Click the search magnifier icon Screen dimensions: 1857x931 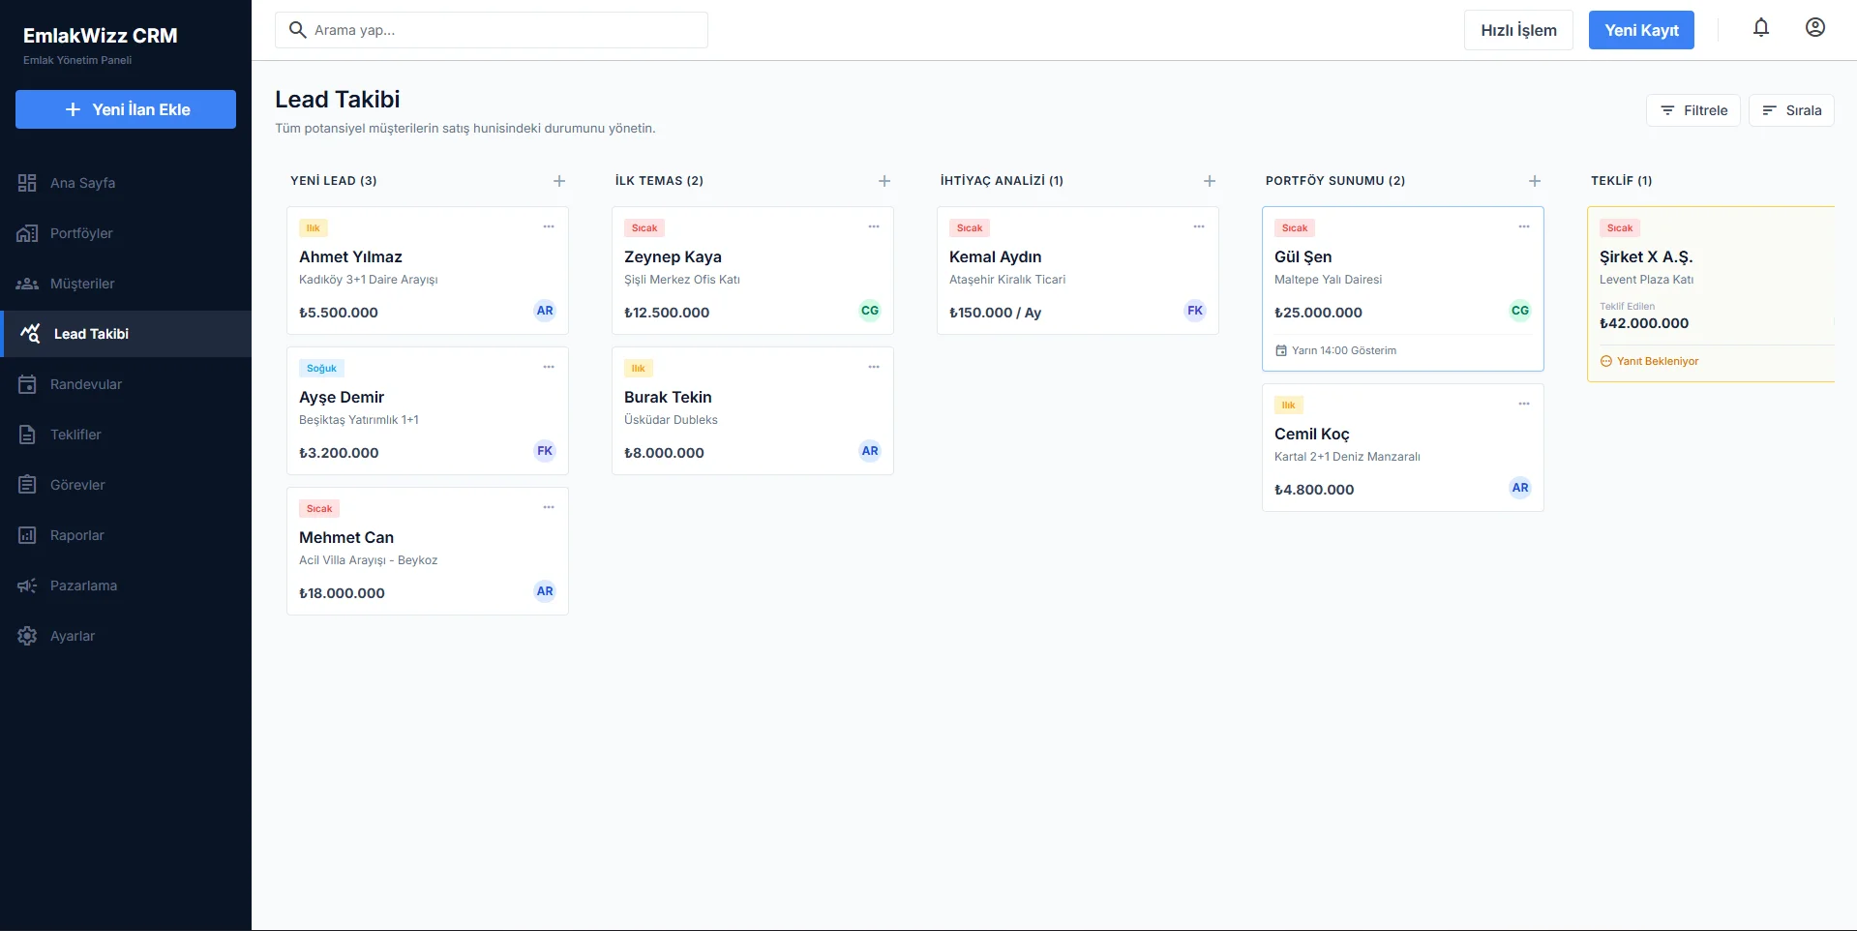click(x=298, y=30)
